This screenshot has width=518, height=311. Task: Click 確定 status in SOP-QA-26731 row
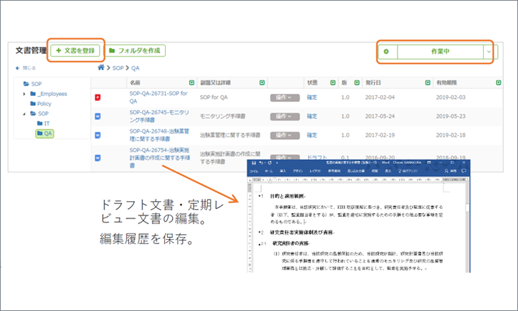[x=312, y=97]
